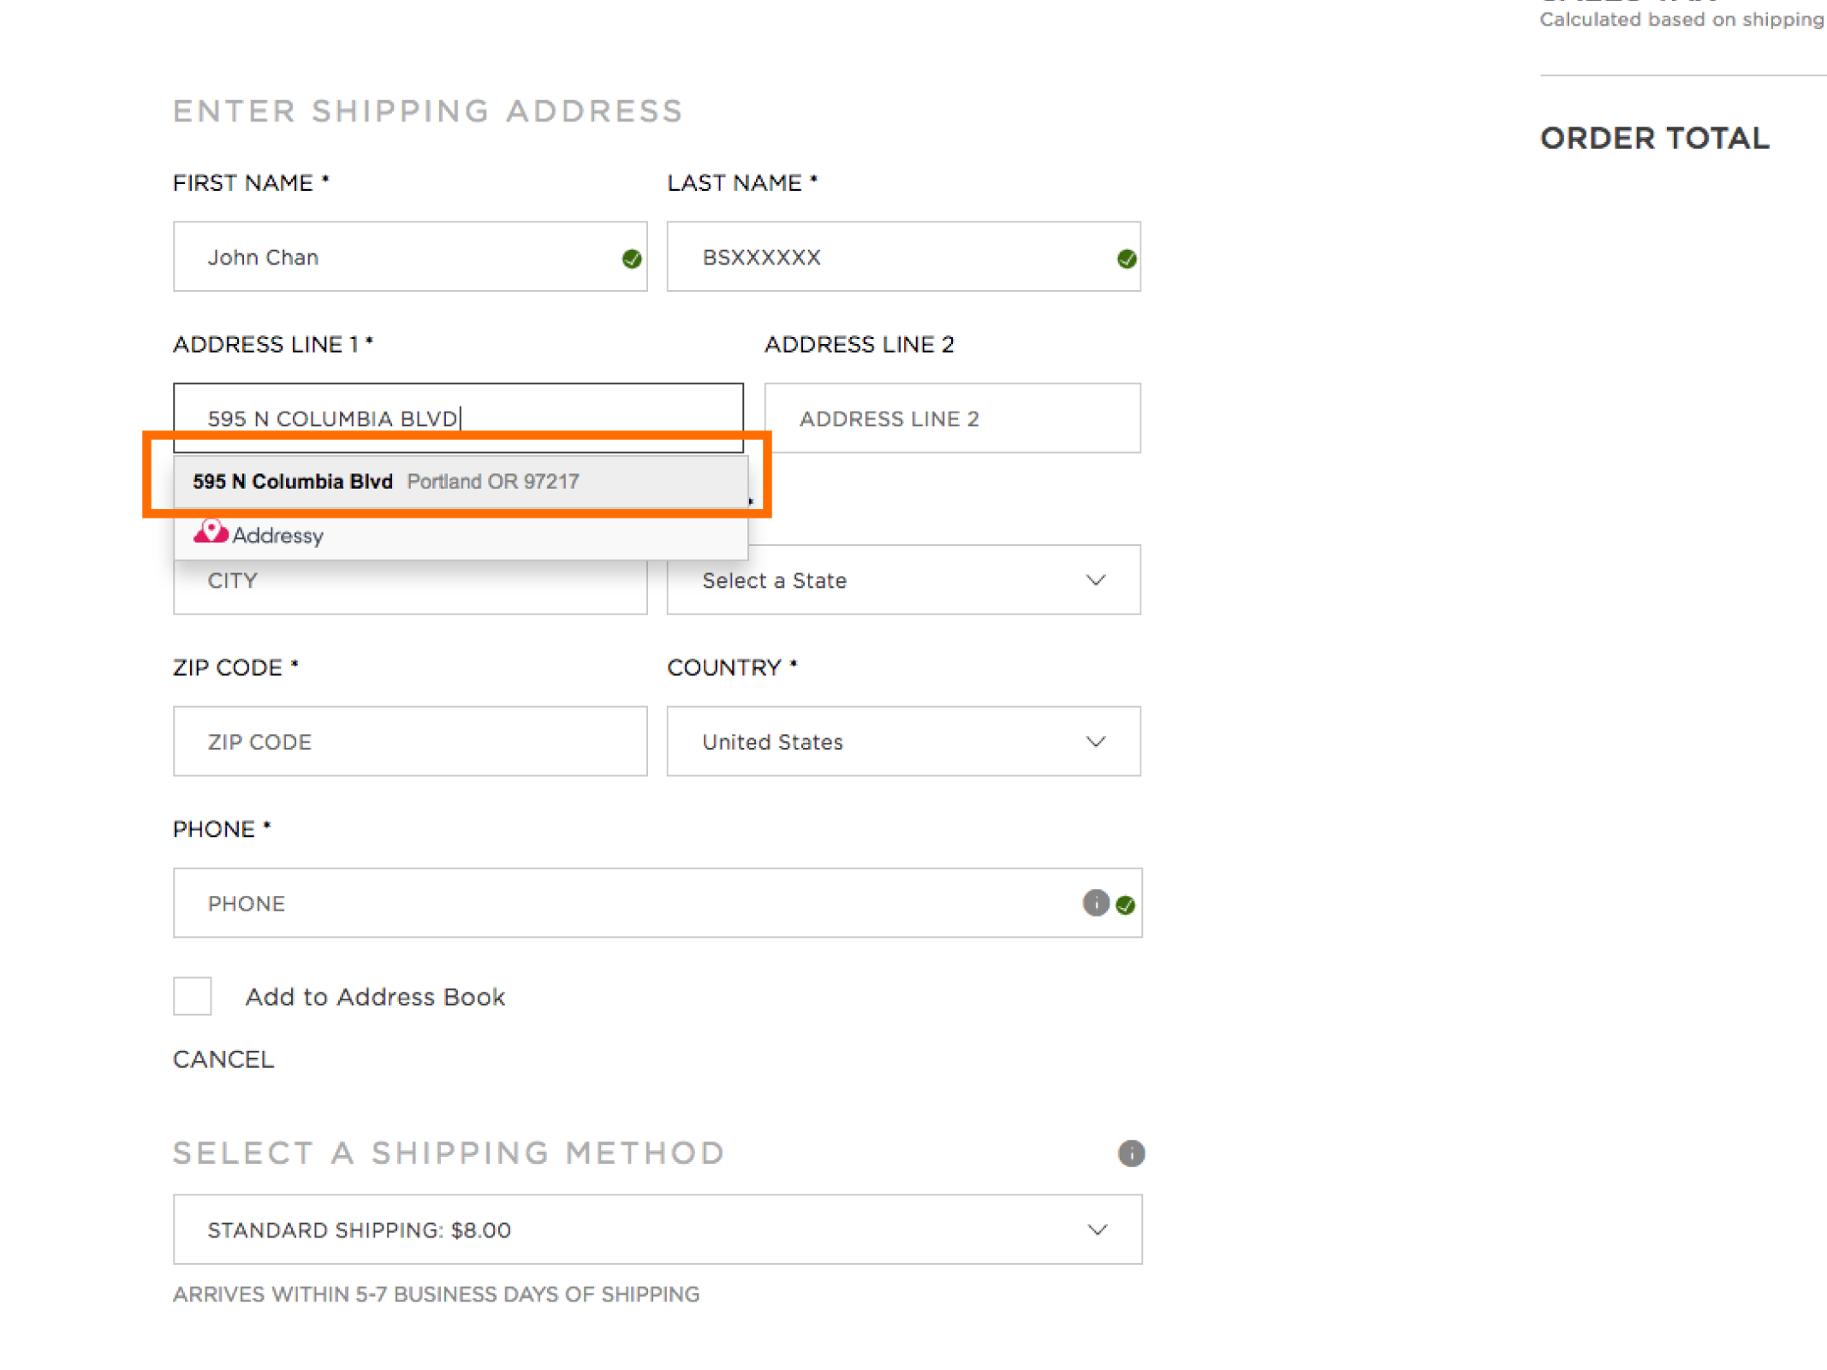Open the Select a State dropdown

(x=902, y=580)
